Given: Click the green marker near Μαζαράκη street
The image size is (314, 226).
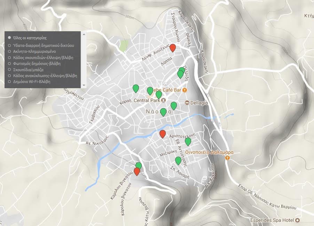Looking at the screenshot, I should (x=178, y=160).
